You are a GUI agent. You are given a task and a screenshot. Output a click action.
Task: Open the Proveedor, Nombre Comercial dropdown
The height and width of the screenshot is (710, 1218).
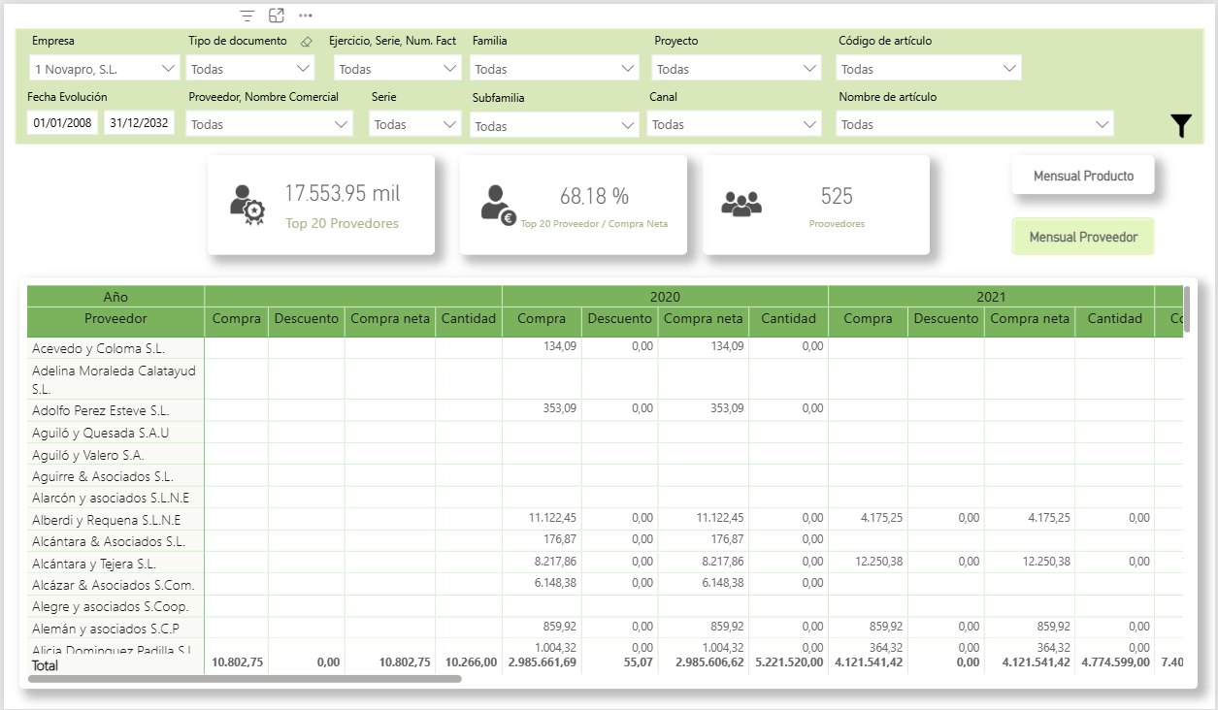point(341,124)
